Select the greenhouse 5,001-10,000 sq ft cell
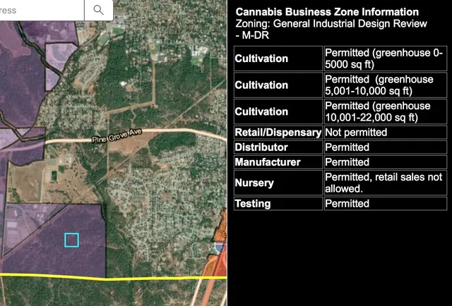 pyautogui.click(x=383, y=85)
